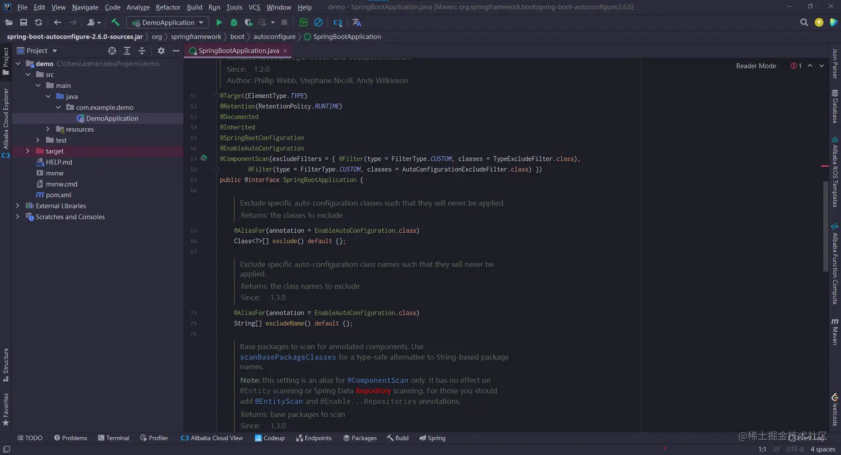Click the Build Project hammer icon
The width and height of the screenshot is (841, 455).
point(115,23)
